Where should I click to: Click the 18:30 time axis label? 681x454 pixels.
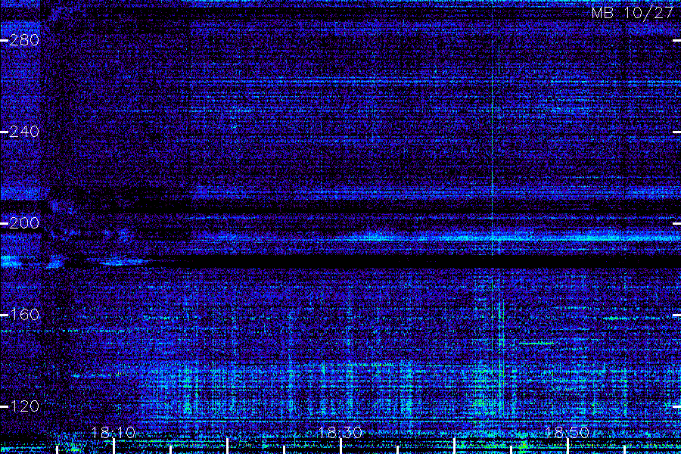[x=340, y=432]
